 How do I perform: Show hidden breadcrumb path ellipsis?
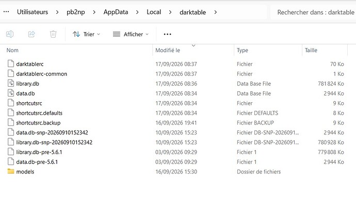tap(6, 12)
